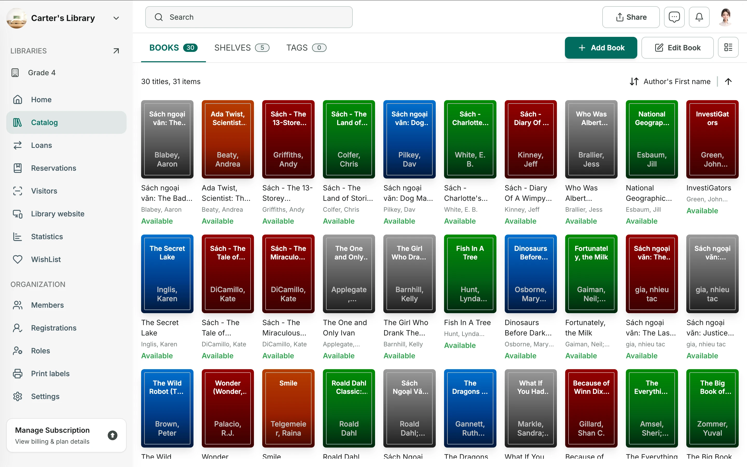747x467 pixels.
Task: Click the Print labels printer icon
Action: [18, 373]
